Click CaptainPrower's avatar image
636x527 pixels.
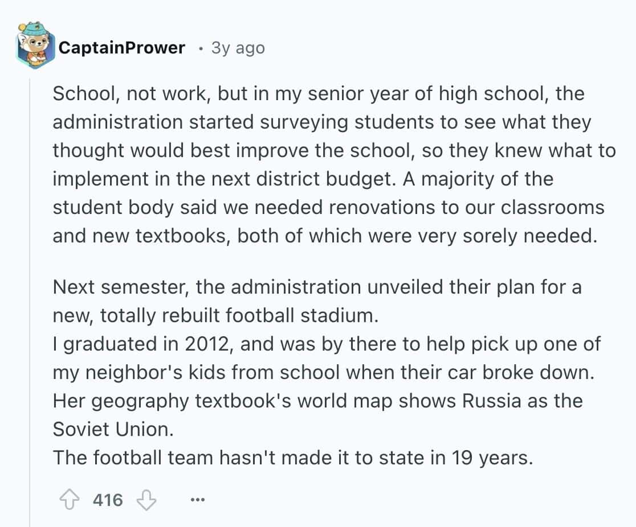pyautogui.click(x=35, y=45)
